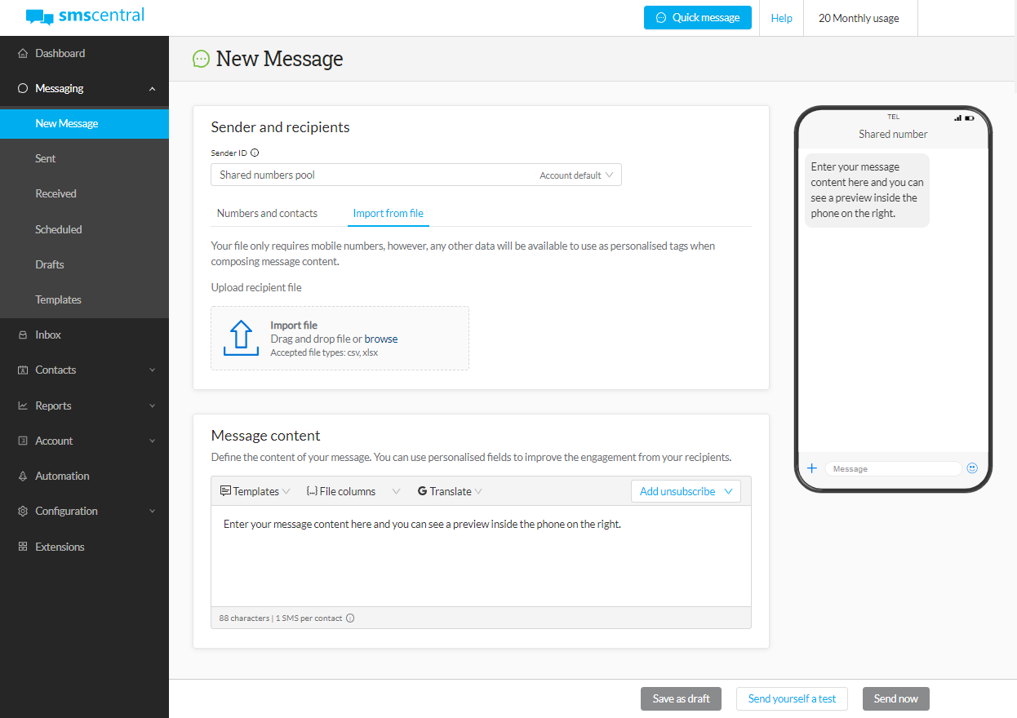Image resolution: width=1017 pixels, height=718 pixels.
Task: Click the Sender ID info icon
Action: [255, 153]
